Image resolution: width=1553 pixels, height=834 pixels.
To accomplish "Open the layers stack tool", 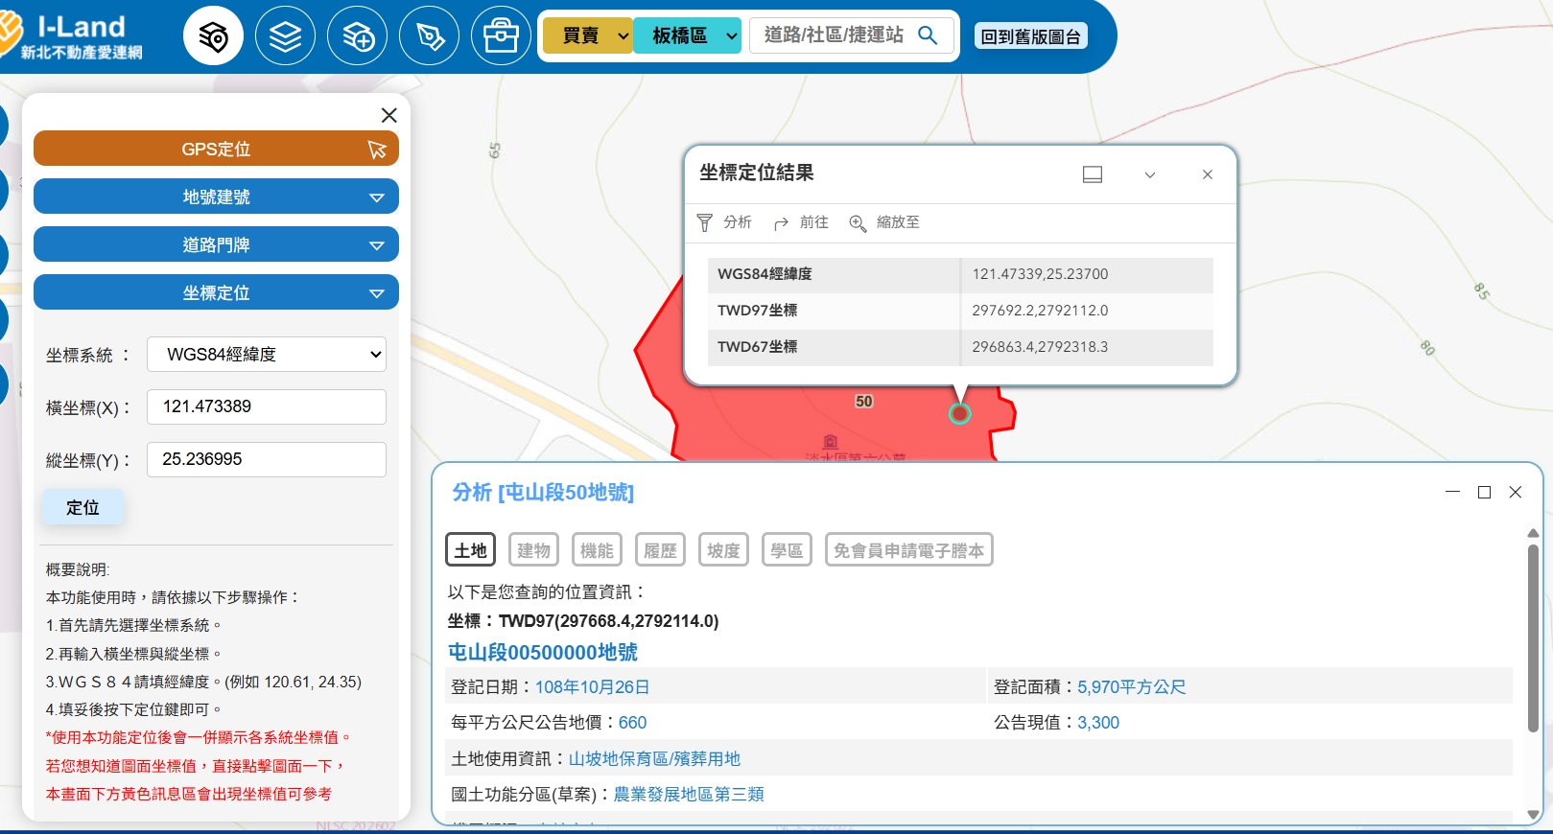I will coord(285,36).
